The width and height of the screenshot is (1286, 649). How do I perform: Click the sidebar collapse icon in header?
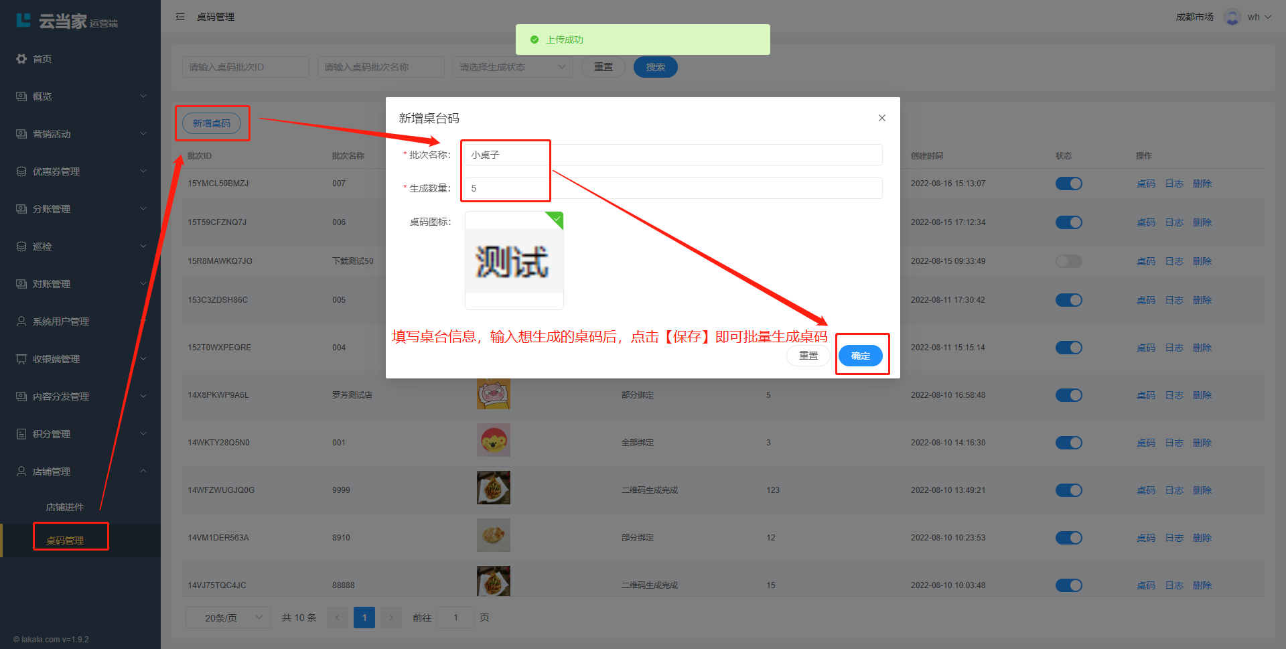coord(180,17)
